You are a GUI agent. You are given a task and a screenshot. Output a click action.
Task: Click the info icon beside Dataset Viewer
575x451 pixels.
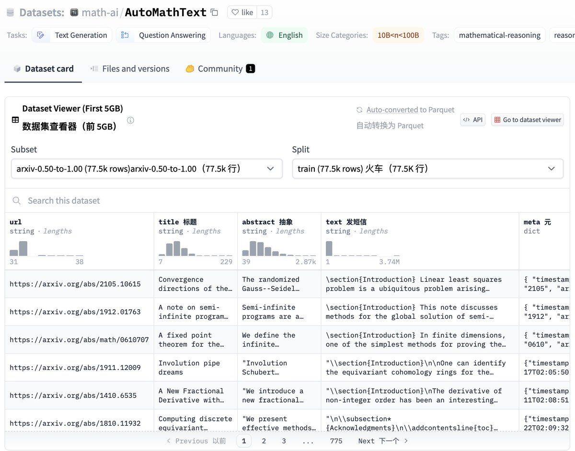pos(130,120)
